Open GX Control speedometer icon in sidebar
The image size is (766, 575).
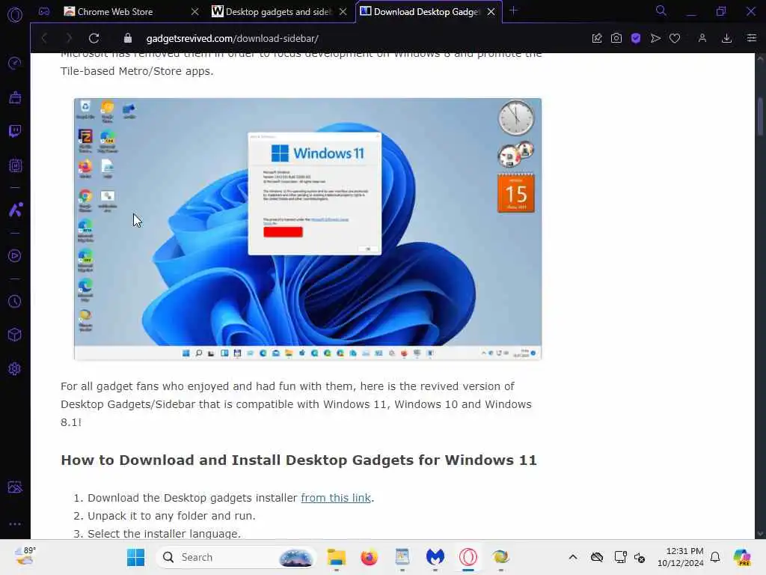(x=15, y=63)
